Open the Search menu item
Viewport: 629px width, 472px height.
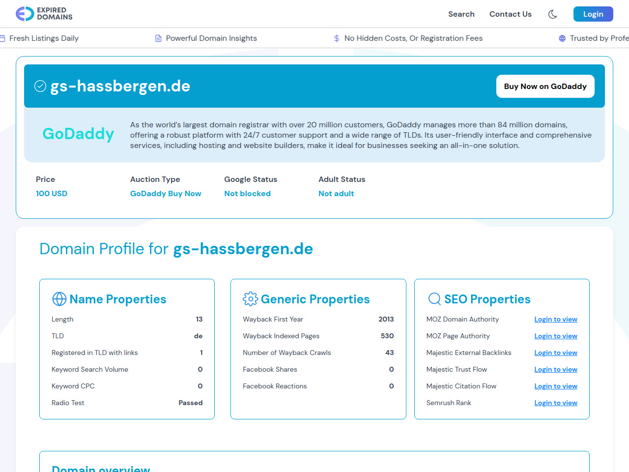461,14
